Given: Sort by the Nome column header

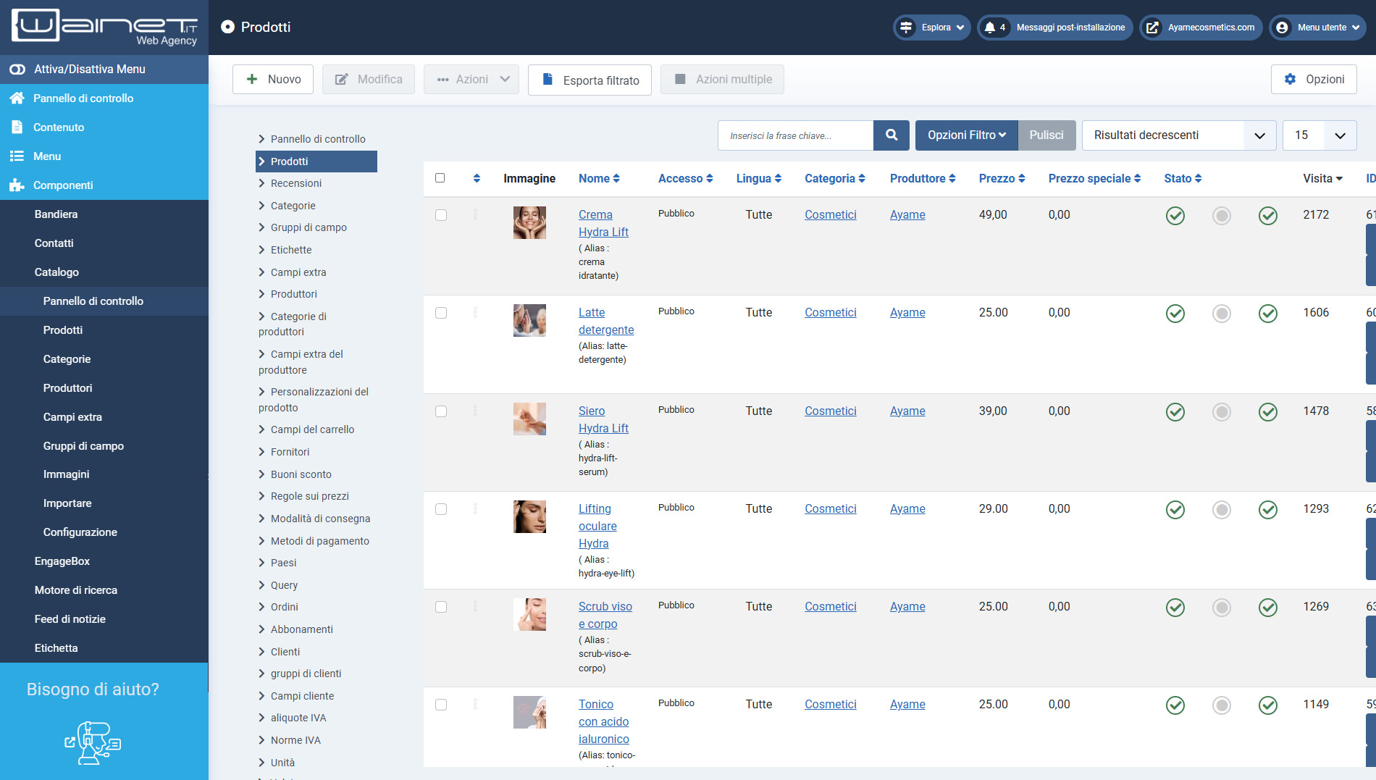Looking at the screenshot, I should coord(599,178).
